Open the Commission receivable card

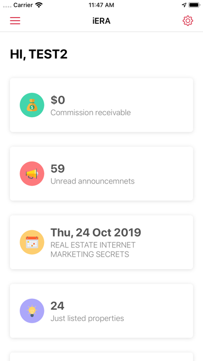102,105
